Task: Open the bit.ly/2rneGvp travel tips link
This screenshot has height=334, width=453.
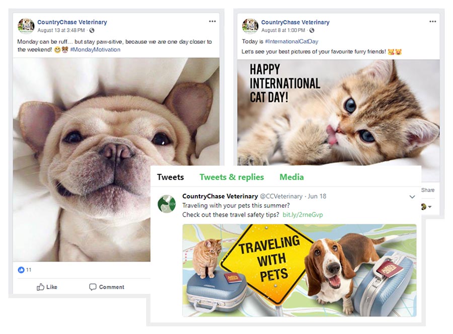Action: point(303,215)
